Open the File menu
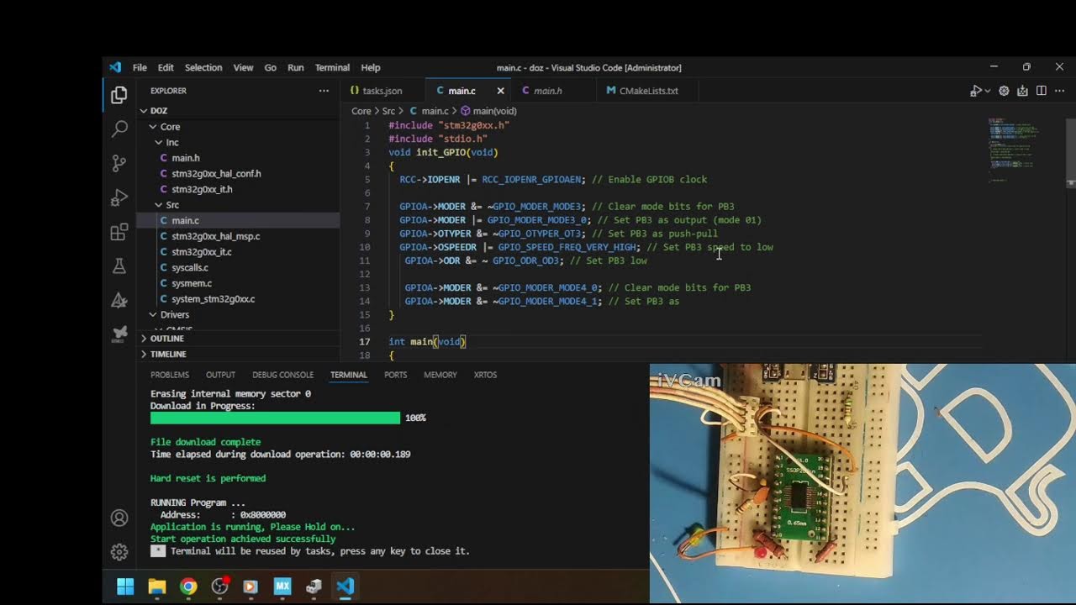 140,67
